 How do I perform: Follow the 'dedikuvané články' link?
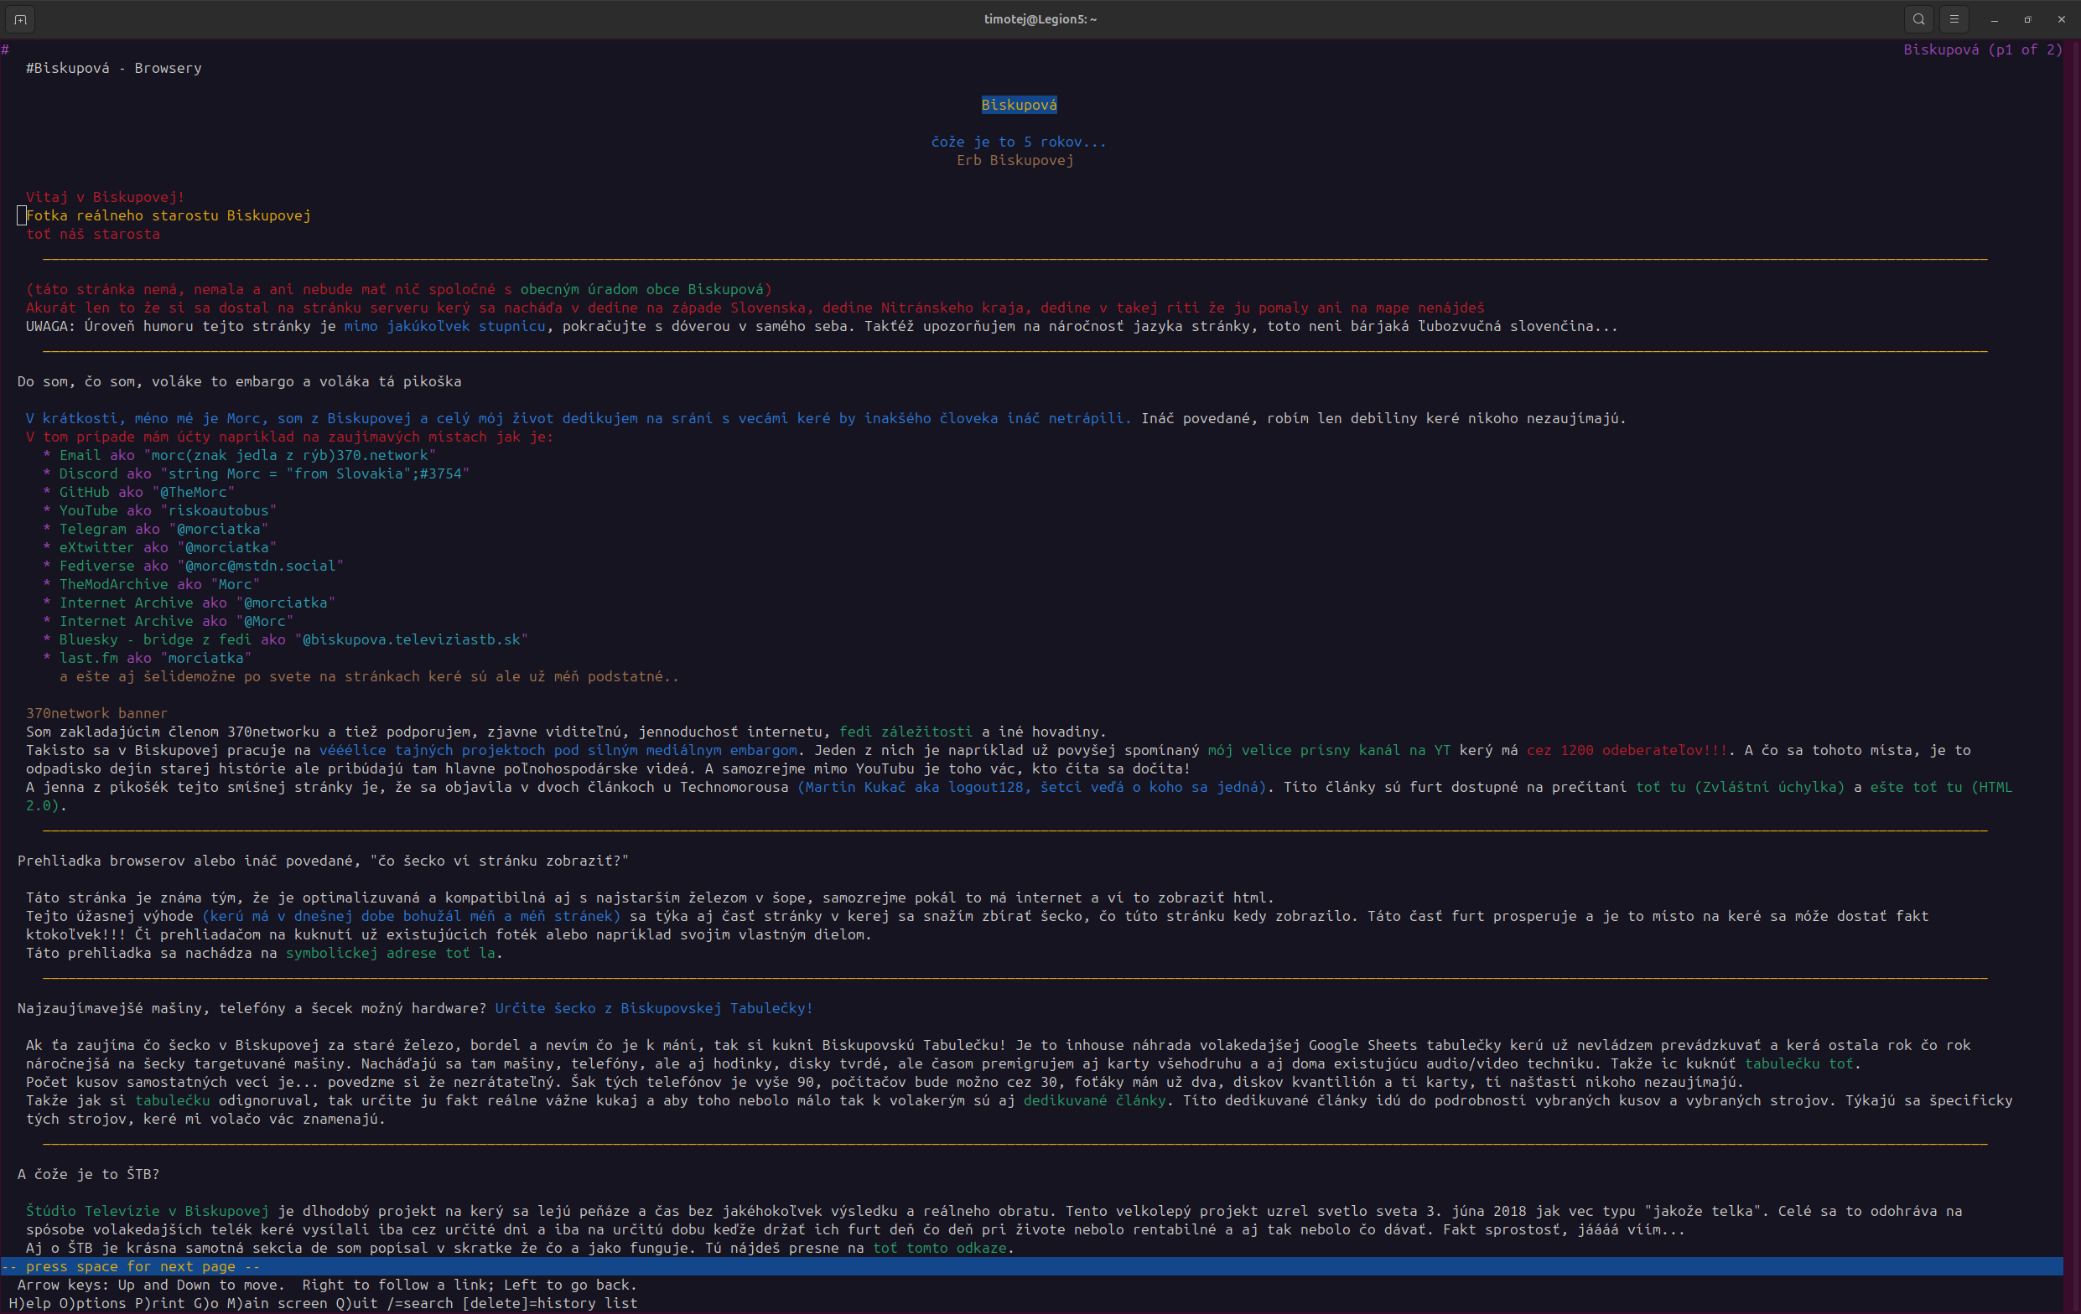click(x=1094, y=1100)
